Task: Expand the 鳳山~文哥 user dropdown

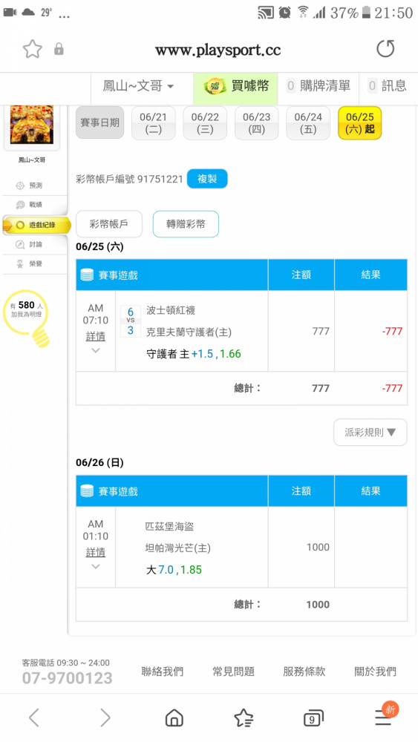Action: 138,86
